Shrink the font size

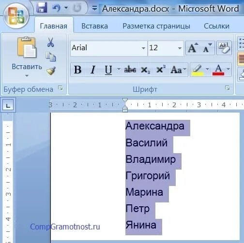(x=207, y=48)
